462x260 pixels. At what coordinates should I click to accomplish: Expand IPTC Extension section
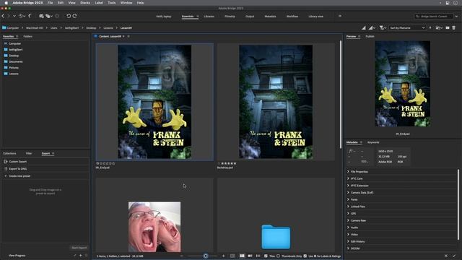(348, 186)
